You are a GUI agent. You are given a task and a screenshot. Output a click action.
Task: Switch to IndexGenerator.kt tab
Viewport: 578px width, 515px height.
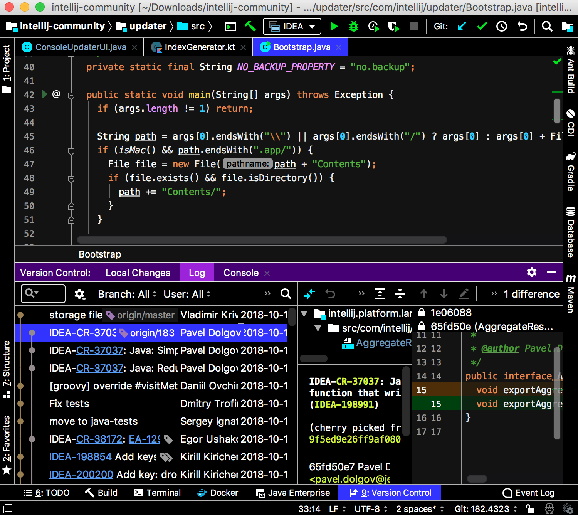coord(199,47)
